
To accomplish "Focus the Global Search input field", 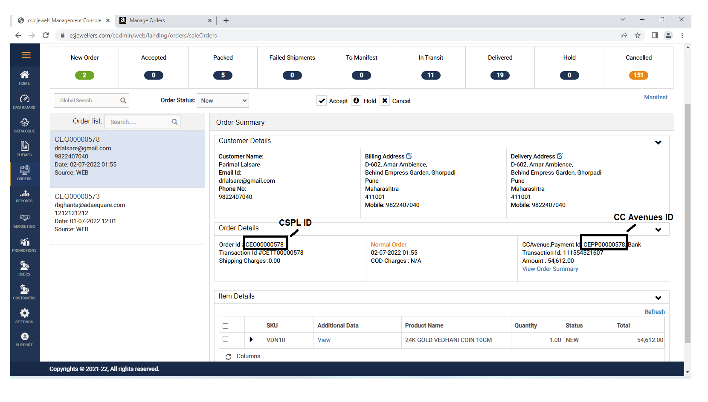I will [87, 100].
